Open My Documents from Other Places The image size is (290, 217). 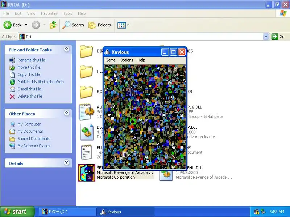[30, 131]
